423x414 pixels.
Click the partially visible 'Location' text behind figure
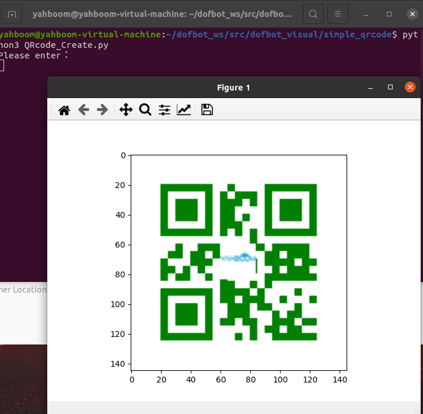[30, 290]
